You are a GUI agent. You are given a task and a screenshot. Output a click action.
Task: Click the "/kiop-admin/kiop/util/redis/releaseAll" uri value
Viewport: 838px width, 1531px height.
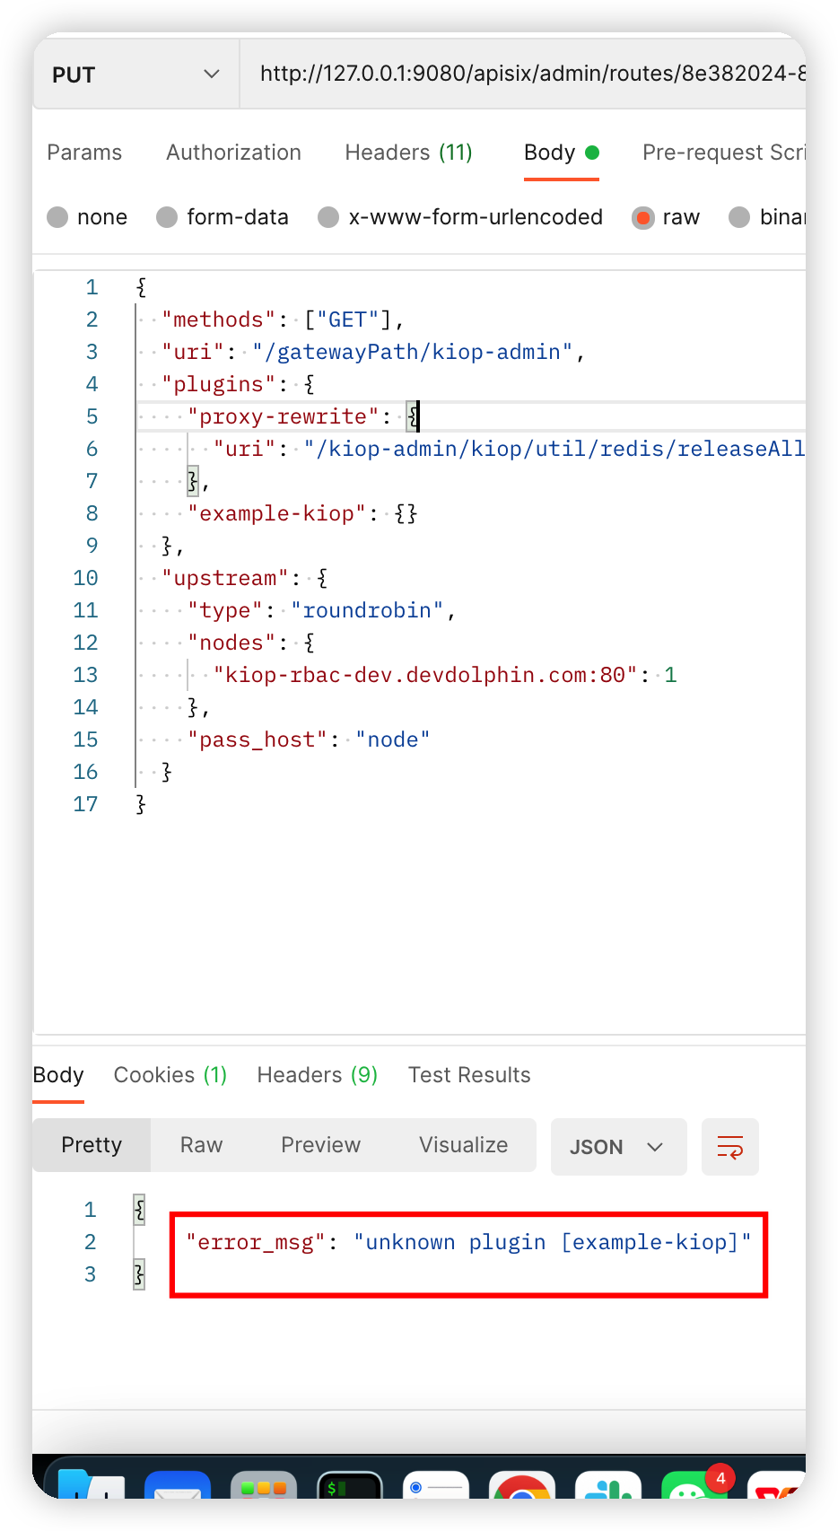[554, 449]
